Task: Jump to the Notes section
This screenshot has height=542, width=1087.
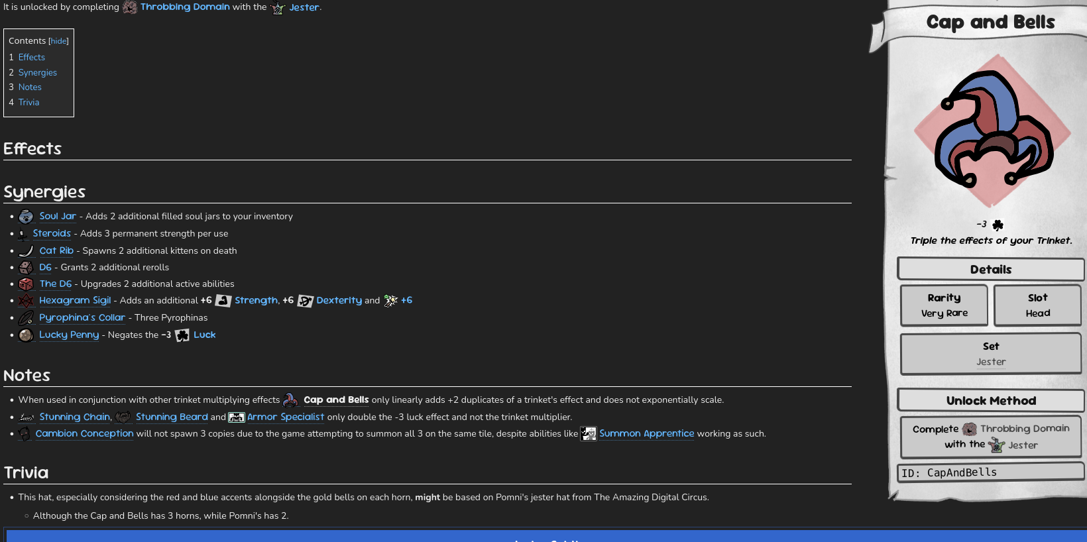Action: [30, 87]
